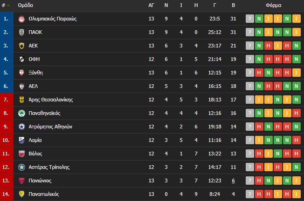Image resolution: width=304 pixels, height=201 pixels.
Task: Click the Πανιώνιος team crest
Action: coord(21,181)
